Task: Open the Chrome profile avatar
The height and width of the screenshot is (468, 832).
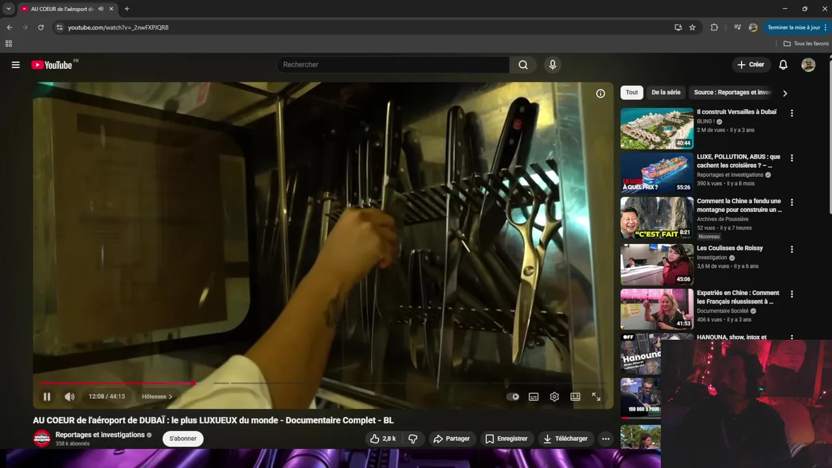Action: [753, 27]
